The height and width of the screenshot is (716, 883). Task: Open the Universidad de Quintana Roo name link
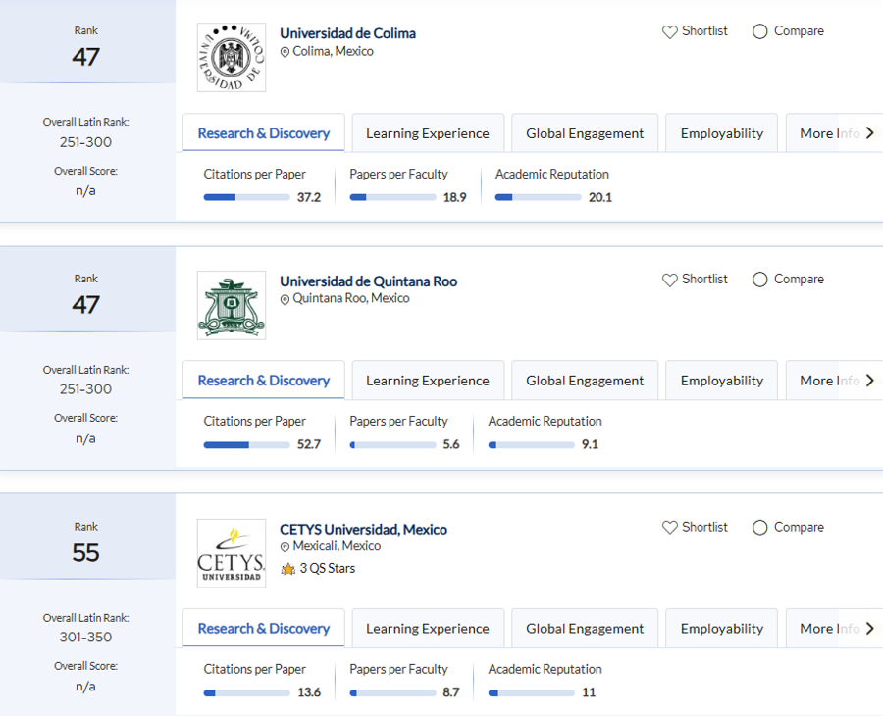coord(368,281)
